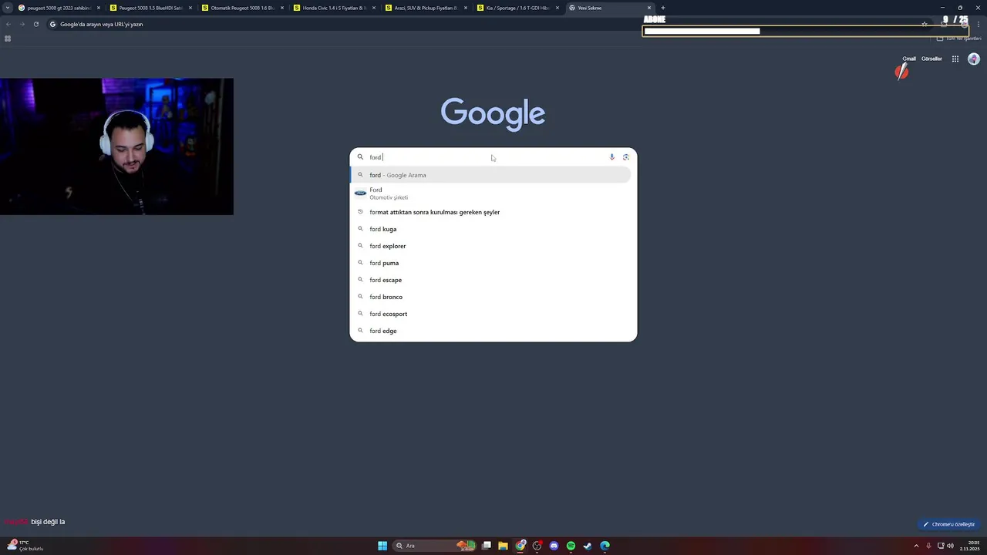This screenshot has width=987, height=555.
Task: Reload the page with the refresh icon
Action: pyautogui.click(x=35, y=24)
